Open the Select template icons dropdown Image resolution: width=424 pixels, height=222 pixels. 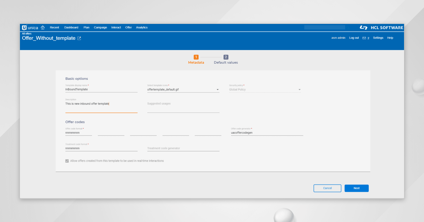(x=217, y=89)
